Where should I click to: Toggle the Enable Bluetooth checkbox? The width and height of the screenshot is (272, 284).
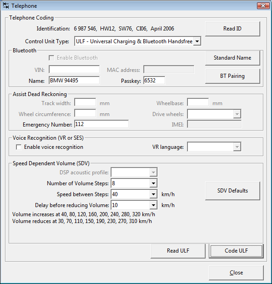51,58
